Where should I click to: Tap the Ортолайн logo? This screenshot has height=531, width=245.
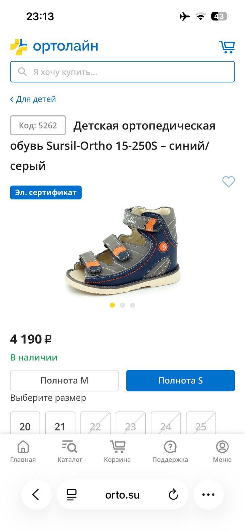(54, 46)
